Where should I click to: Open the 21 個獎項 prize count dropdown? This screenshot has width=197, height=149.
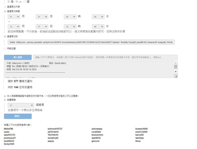point(21,105)
